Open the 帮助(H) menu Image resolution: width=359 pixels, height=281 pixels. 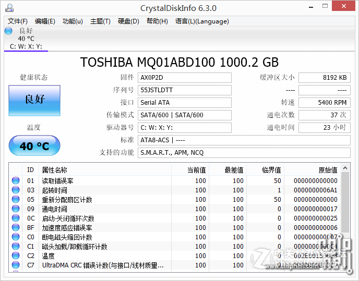(x=157, y=21)
